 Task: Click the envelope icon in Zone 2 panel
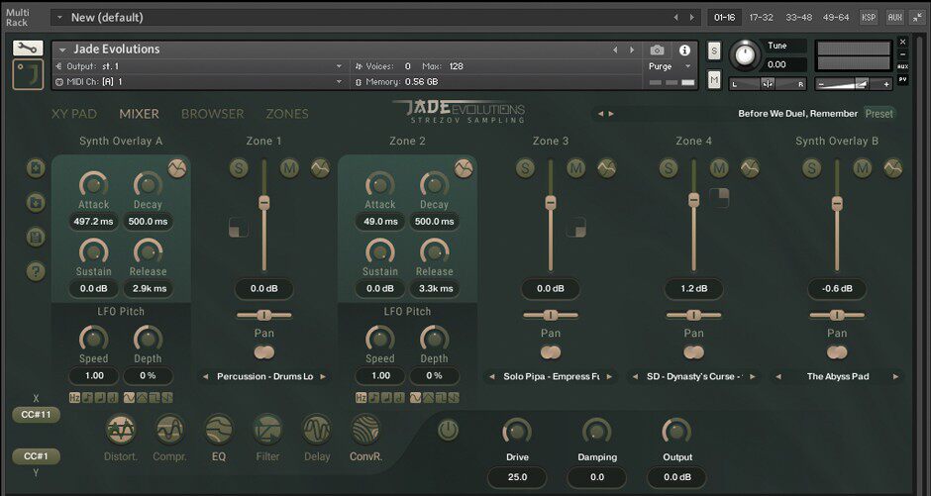coord(464,168)
